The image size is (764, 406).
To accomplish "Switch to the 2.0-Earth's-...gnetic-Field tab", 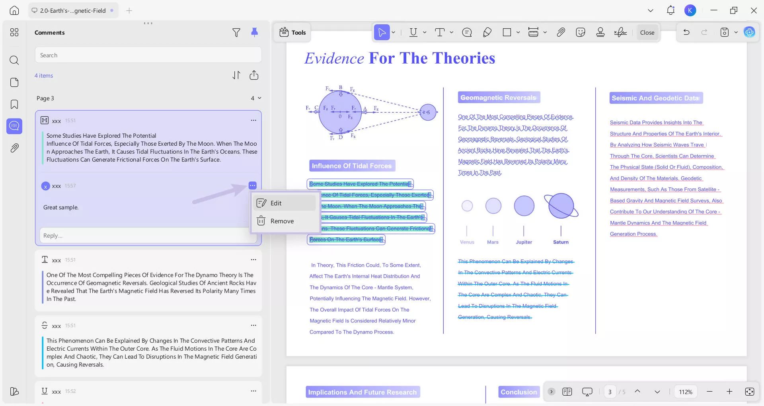I will click(x=73, y=11).
